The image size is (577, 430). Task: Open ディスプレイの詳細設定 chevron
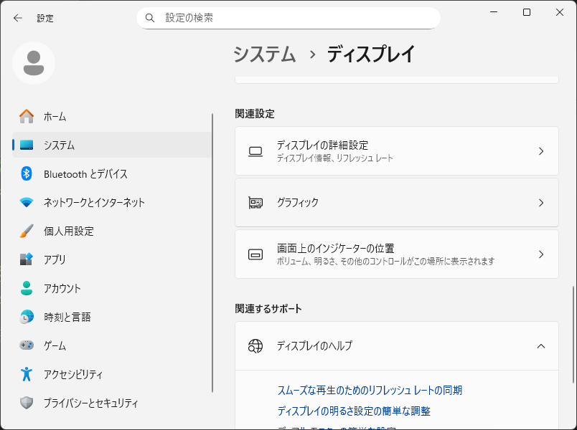[x=541, y=151]
